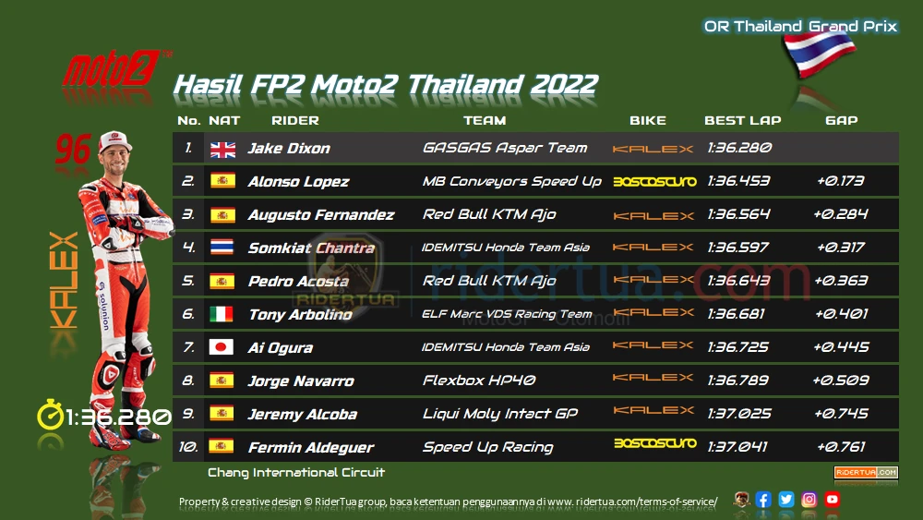Click the BEST LAP column header
Viewport: 923px width, 520px height.
[x=742, y=120]
